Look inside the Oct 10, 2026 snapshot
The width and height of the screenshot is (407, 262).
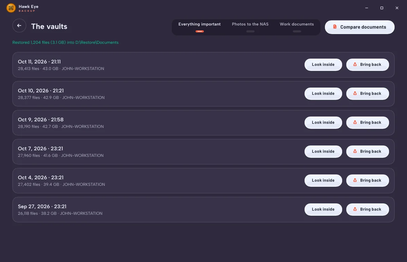tap(323, 94)
